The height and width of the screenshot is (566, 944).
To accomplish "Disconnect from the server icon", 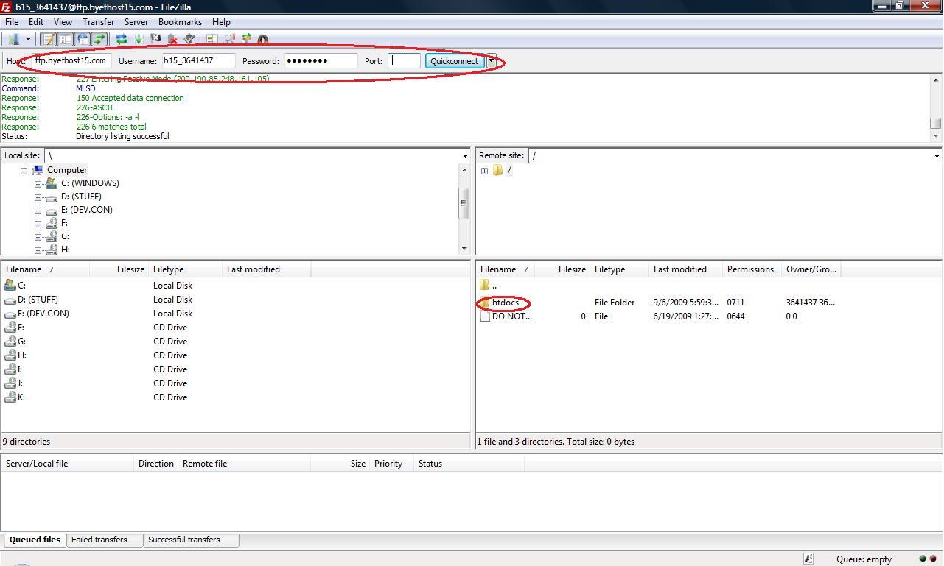I will [172, 39].
